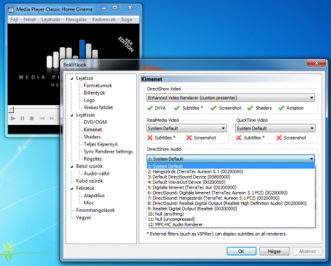
Task: Collapse the Lejátszó tree node
Action: pyautogui.click(x=71, y=79)
